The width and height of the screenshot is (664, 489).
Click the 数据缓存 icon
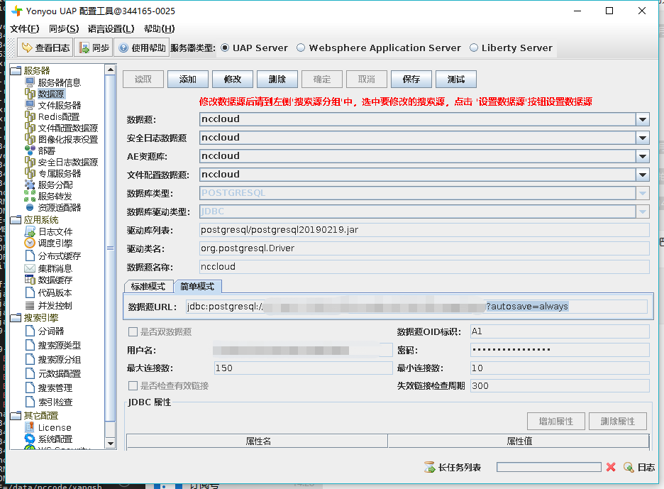[30, 280]
